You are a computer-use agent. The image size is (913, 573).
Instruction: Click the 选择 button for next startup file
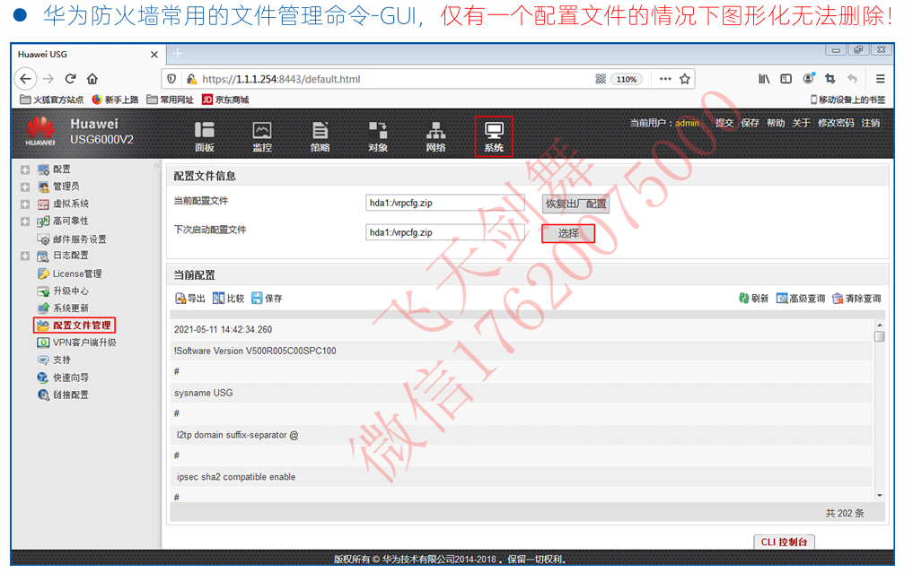568,234
